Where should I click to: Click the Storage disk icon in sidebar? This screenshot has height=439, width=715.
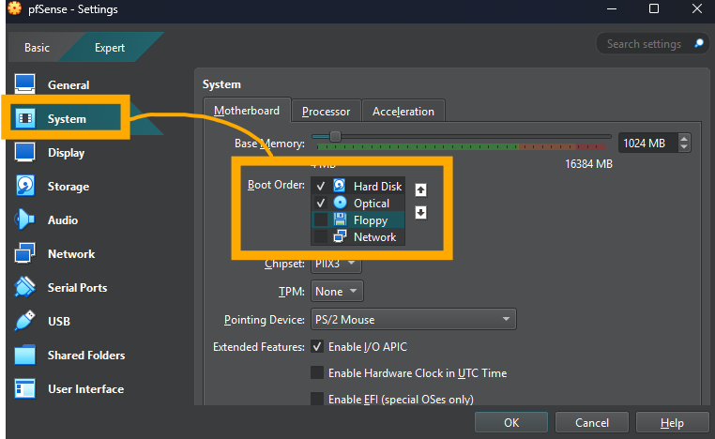25,186
